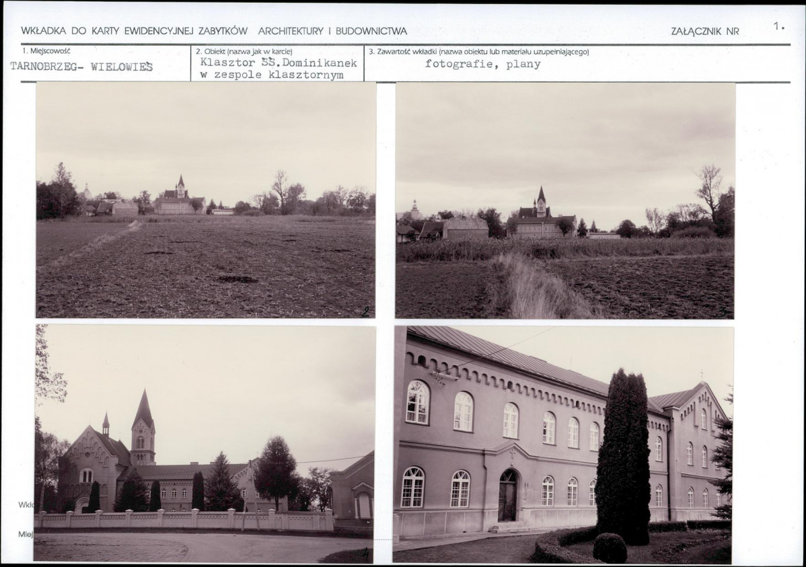806x567 pixels.
Task: Click the typed text 'Klasztor SS.Dominikanek'
Action: point(279,63)
